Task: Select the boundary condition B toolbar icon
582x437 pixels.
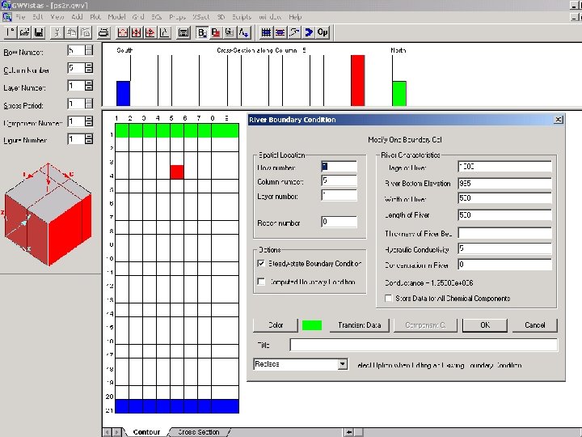Action: [202, 32]
